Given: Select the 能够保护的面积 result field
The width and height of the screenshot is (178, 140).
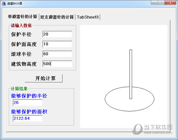Looking at the screenshot, I should (x=28, y=118).
